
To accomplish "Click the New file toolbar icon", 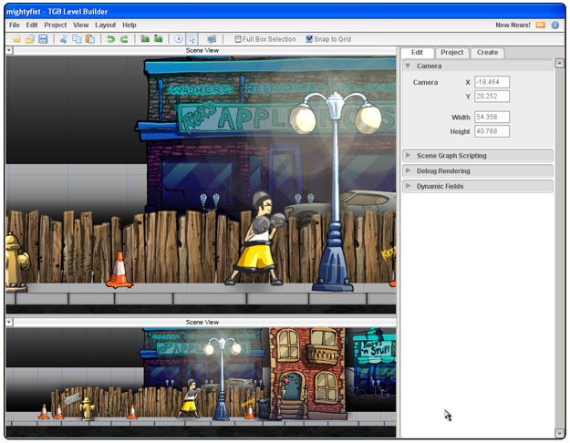I will [x=16, y=39].
